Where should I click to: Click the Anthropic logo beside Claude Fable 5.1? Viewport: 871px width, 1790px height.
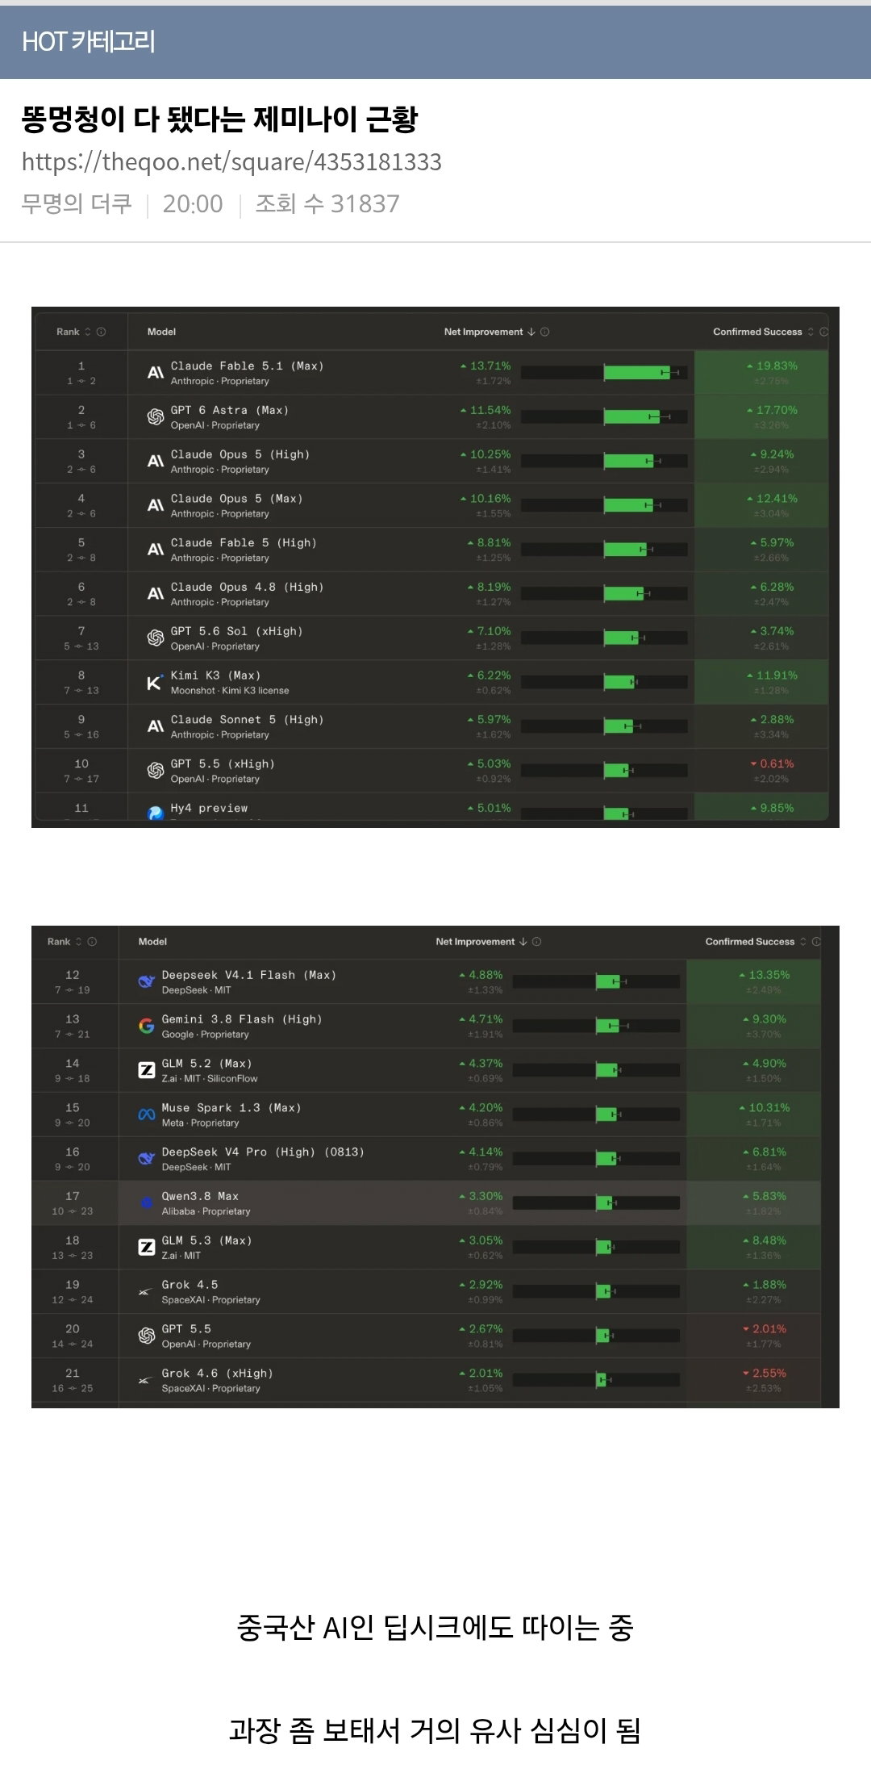click(156, 373)
